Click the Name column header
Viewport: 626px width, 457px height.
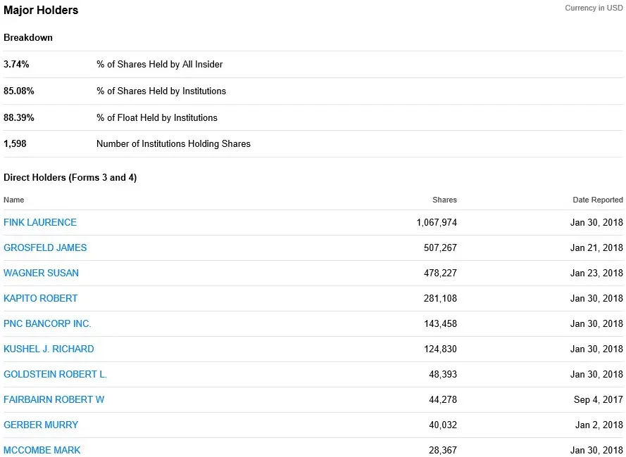[x=13, y=200]
